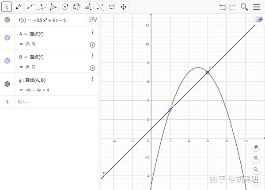Screen dimensions: 265x190
Task: Click the -4x + 4y = 4 equation
Action: pos(37,90)
